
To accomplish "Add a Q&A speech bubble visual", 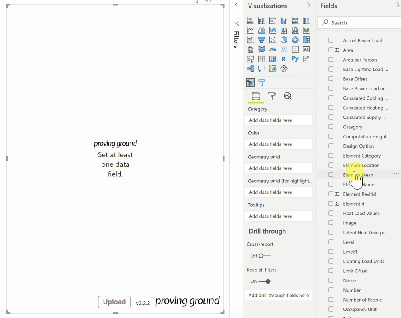I will pyautogui.click(x=261, y=68).
